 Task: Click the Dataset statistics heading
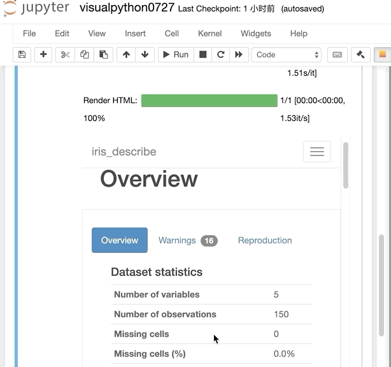(x=157, y=272)
